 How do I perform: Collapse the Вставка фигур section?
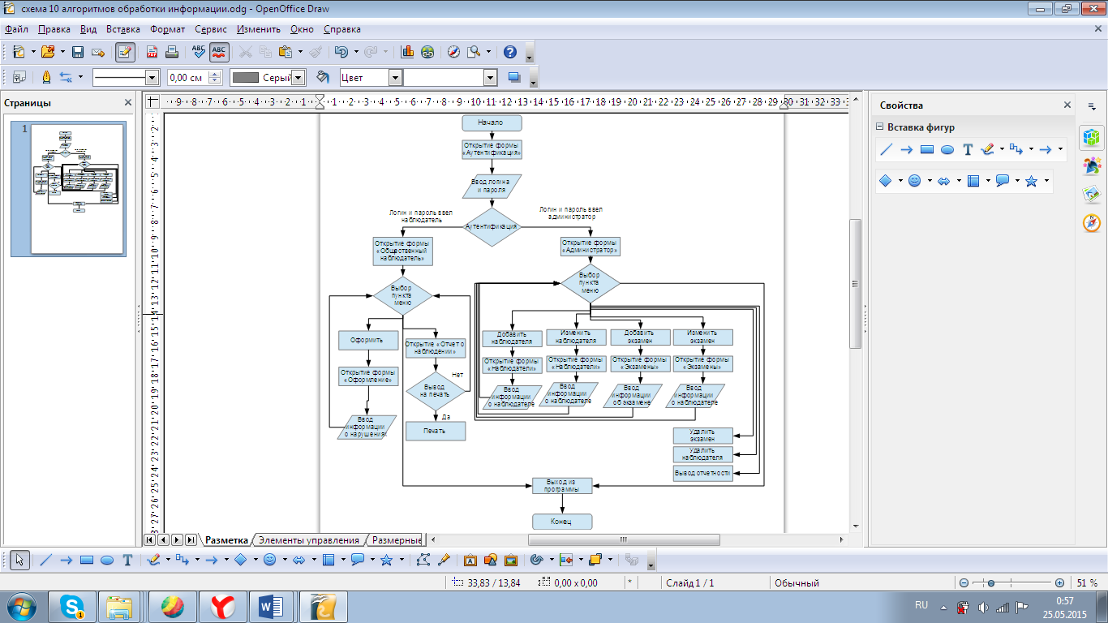click(879, 127)
